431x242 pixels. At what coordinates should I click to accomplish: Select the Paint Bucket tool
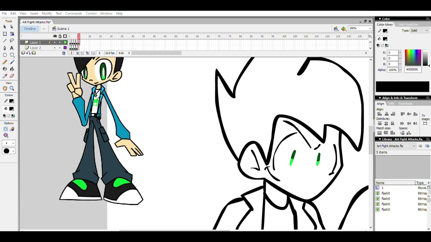pos(12,69)
